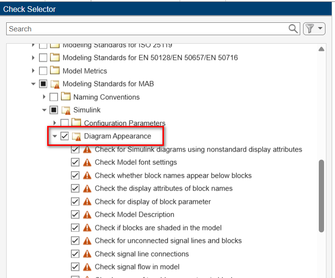Select 'Check if blocks are shaded in the model'
Viewport: 335px width, 278px height.
[158, 228]
